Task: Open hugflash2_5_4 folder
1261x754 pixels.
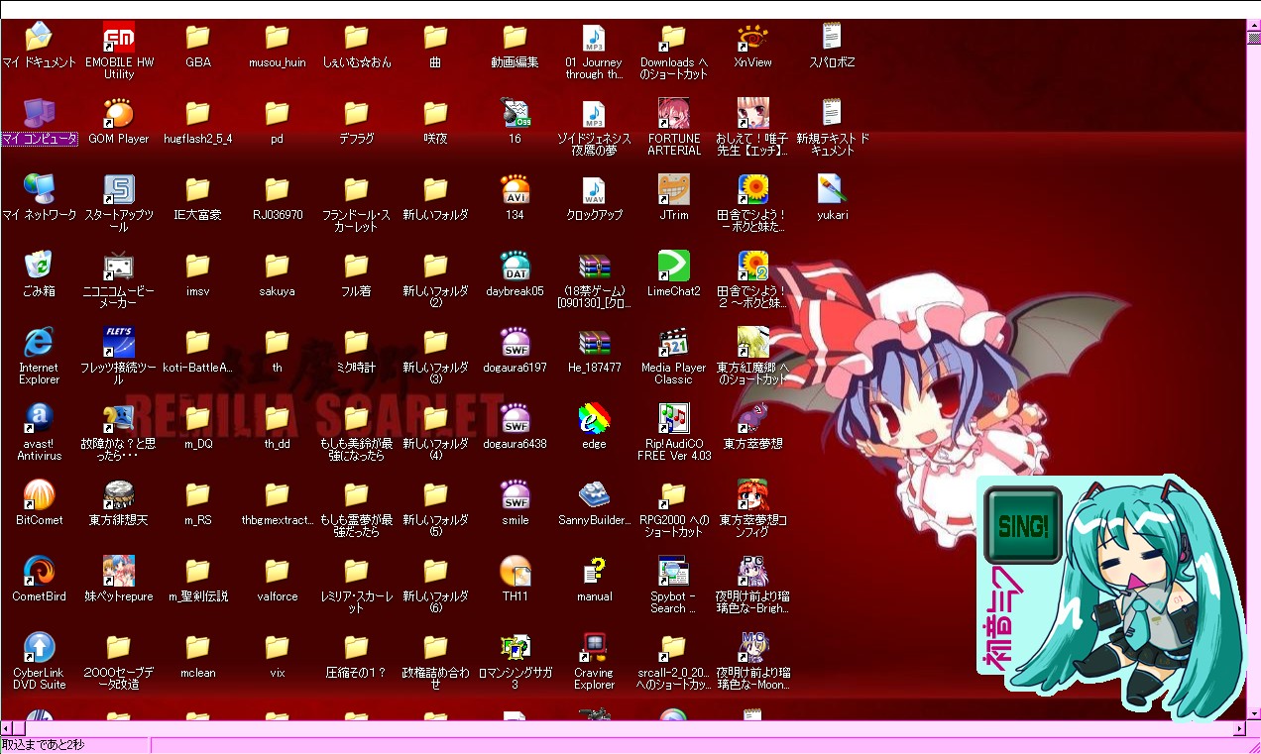Action: (198, 114)
